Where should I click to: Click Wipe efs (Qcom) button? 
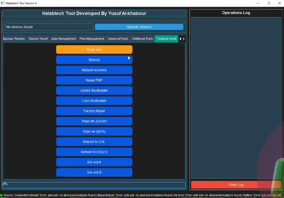[94, 121]
